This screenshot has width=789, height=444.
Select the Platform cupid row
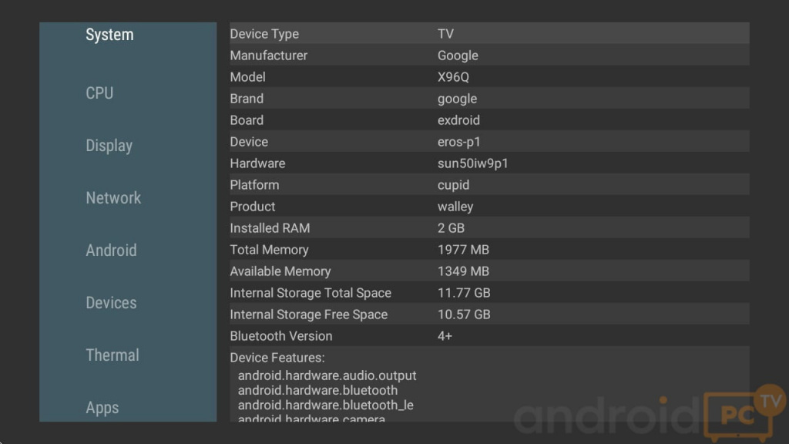coord(489,185)
